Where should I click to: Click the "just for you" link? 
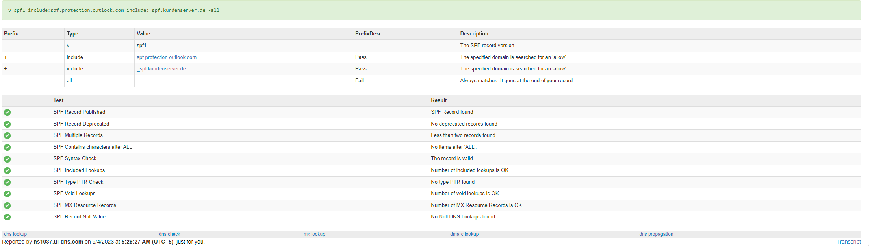(x=190, y=242)
